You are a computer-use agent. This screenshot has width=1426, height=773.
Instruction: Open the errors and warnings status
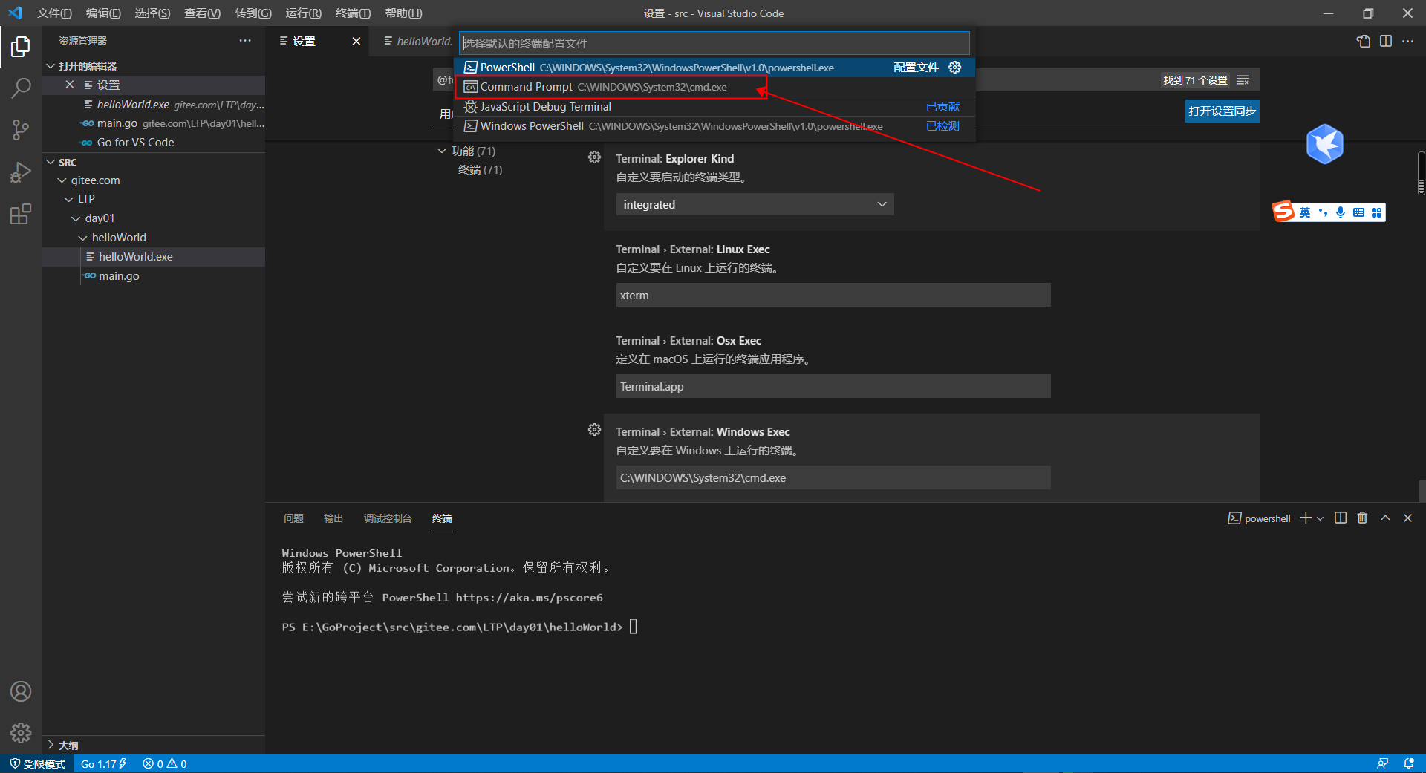[165, 764]
